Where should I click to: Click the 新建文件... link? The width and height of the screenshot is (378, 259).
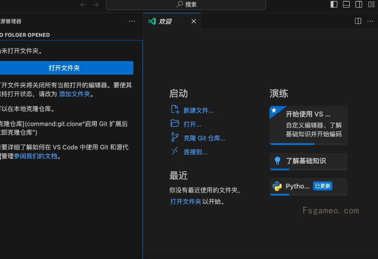(x=199, y=110)
